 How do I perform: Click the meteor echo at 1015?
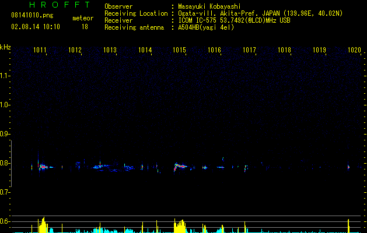pyautogui.click(x=180, y=166)
